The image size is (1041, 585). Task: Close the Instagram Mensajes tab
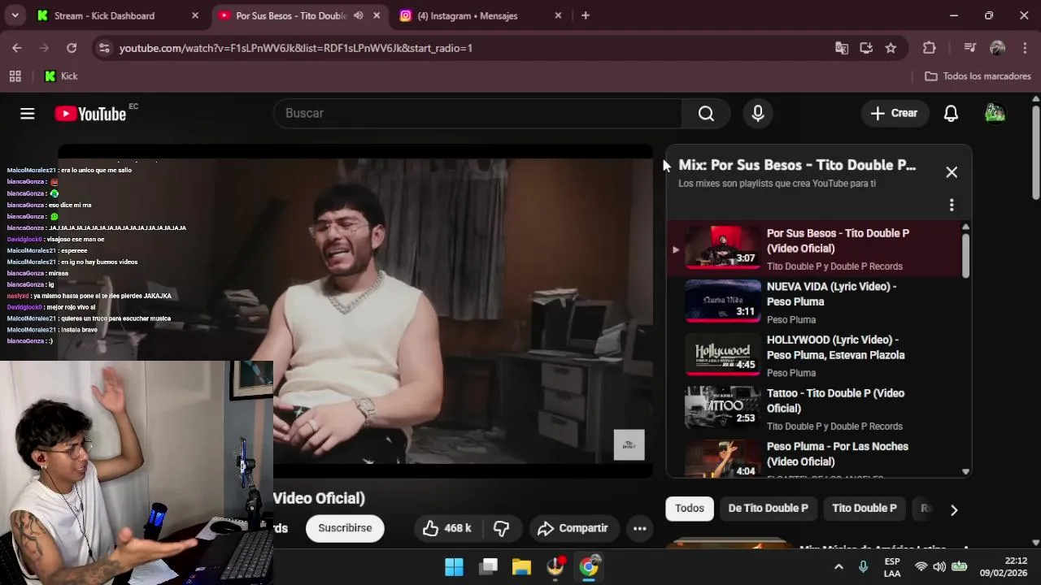tap(558, 15)
